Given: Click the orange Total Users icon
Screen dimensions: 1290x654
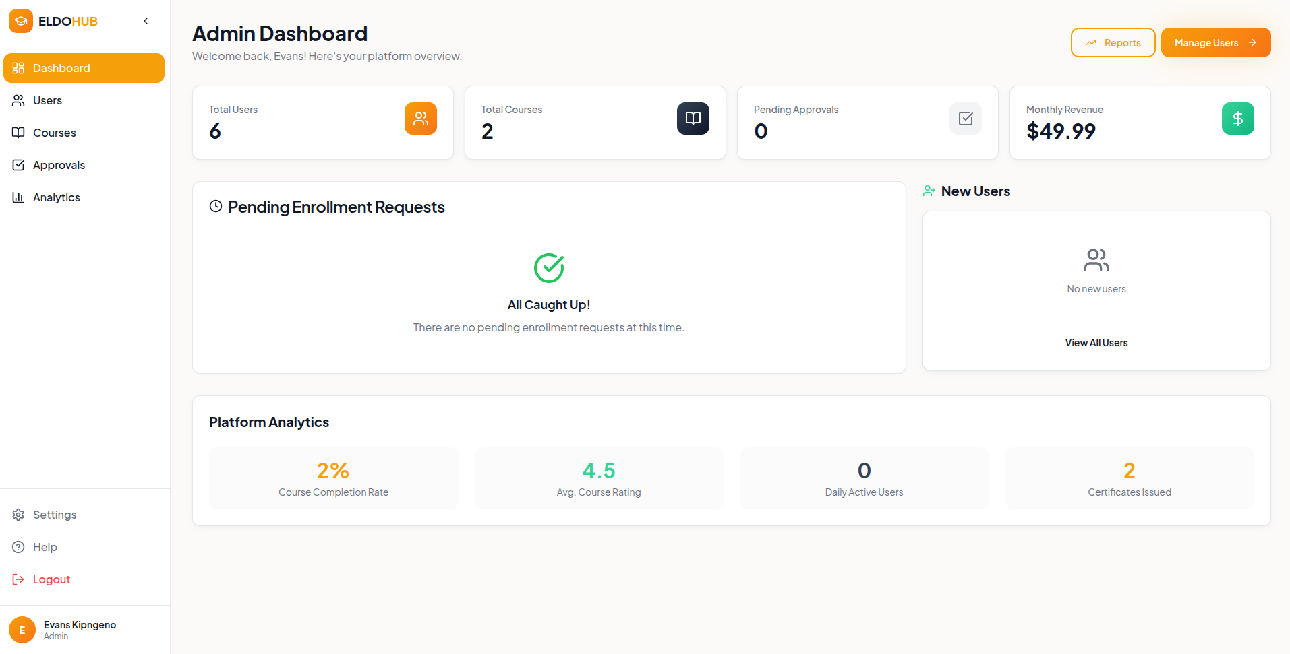Looking at the screenshot, I should [x=420, y=118].
